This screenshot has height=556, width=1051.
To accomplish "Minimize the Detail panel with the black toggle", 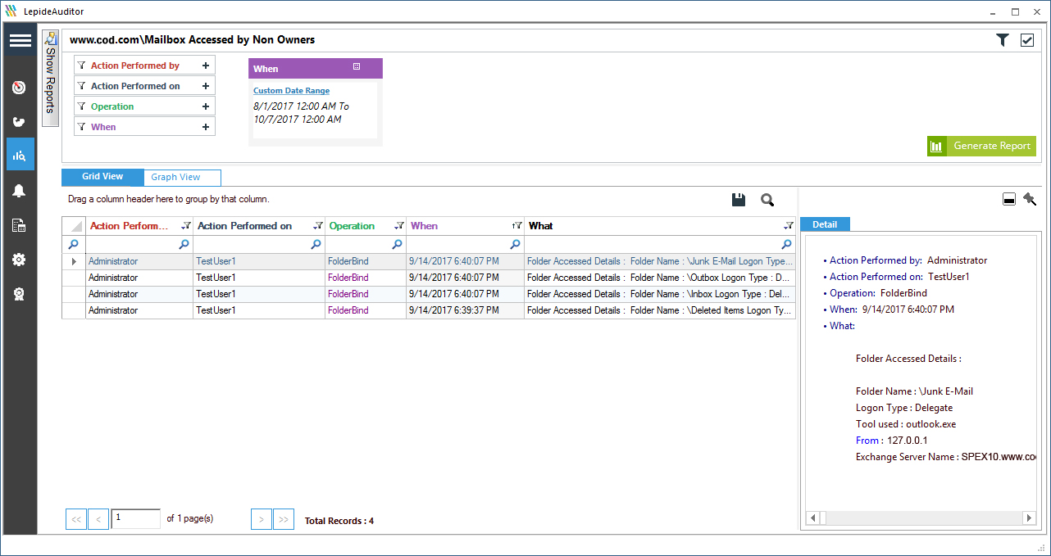I will point(1009,200).
